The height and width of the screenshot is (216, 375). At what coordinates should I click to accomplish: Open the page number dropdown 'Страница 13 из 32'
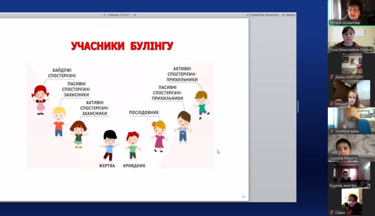(x=119, y=15)
